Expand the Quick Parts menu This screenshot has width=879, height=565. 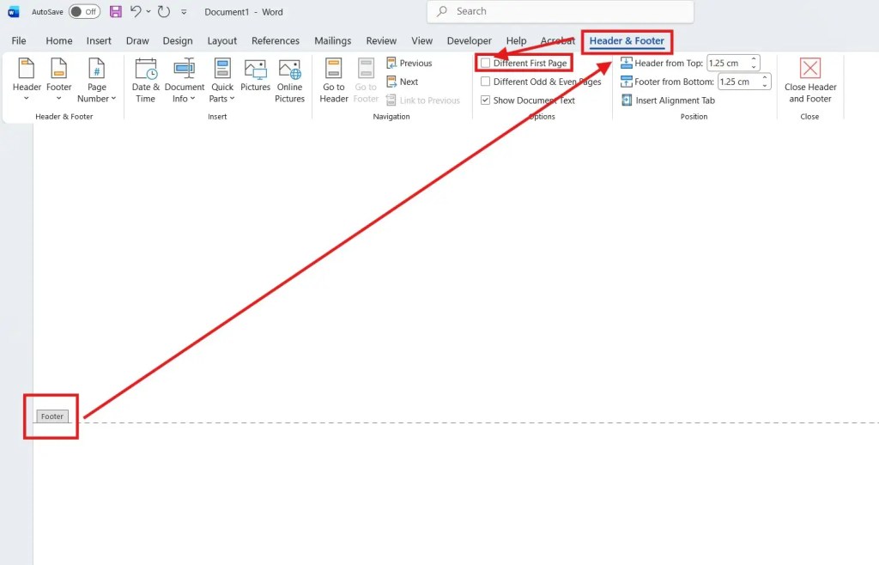(221, 80)
